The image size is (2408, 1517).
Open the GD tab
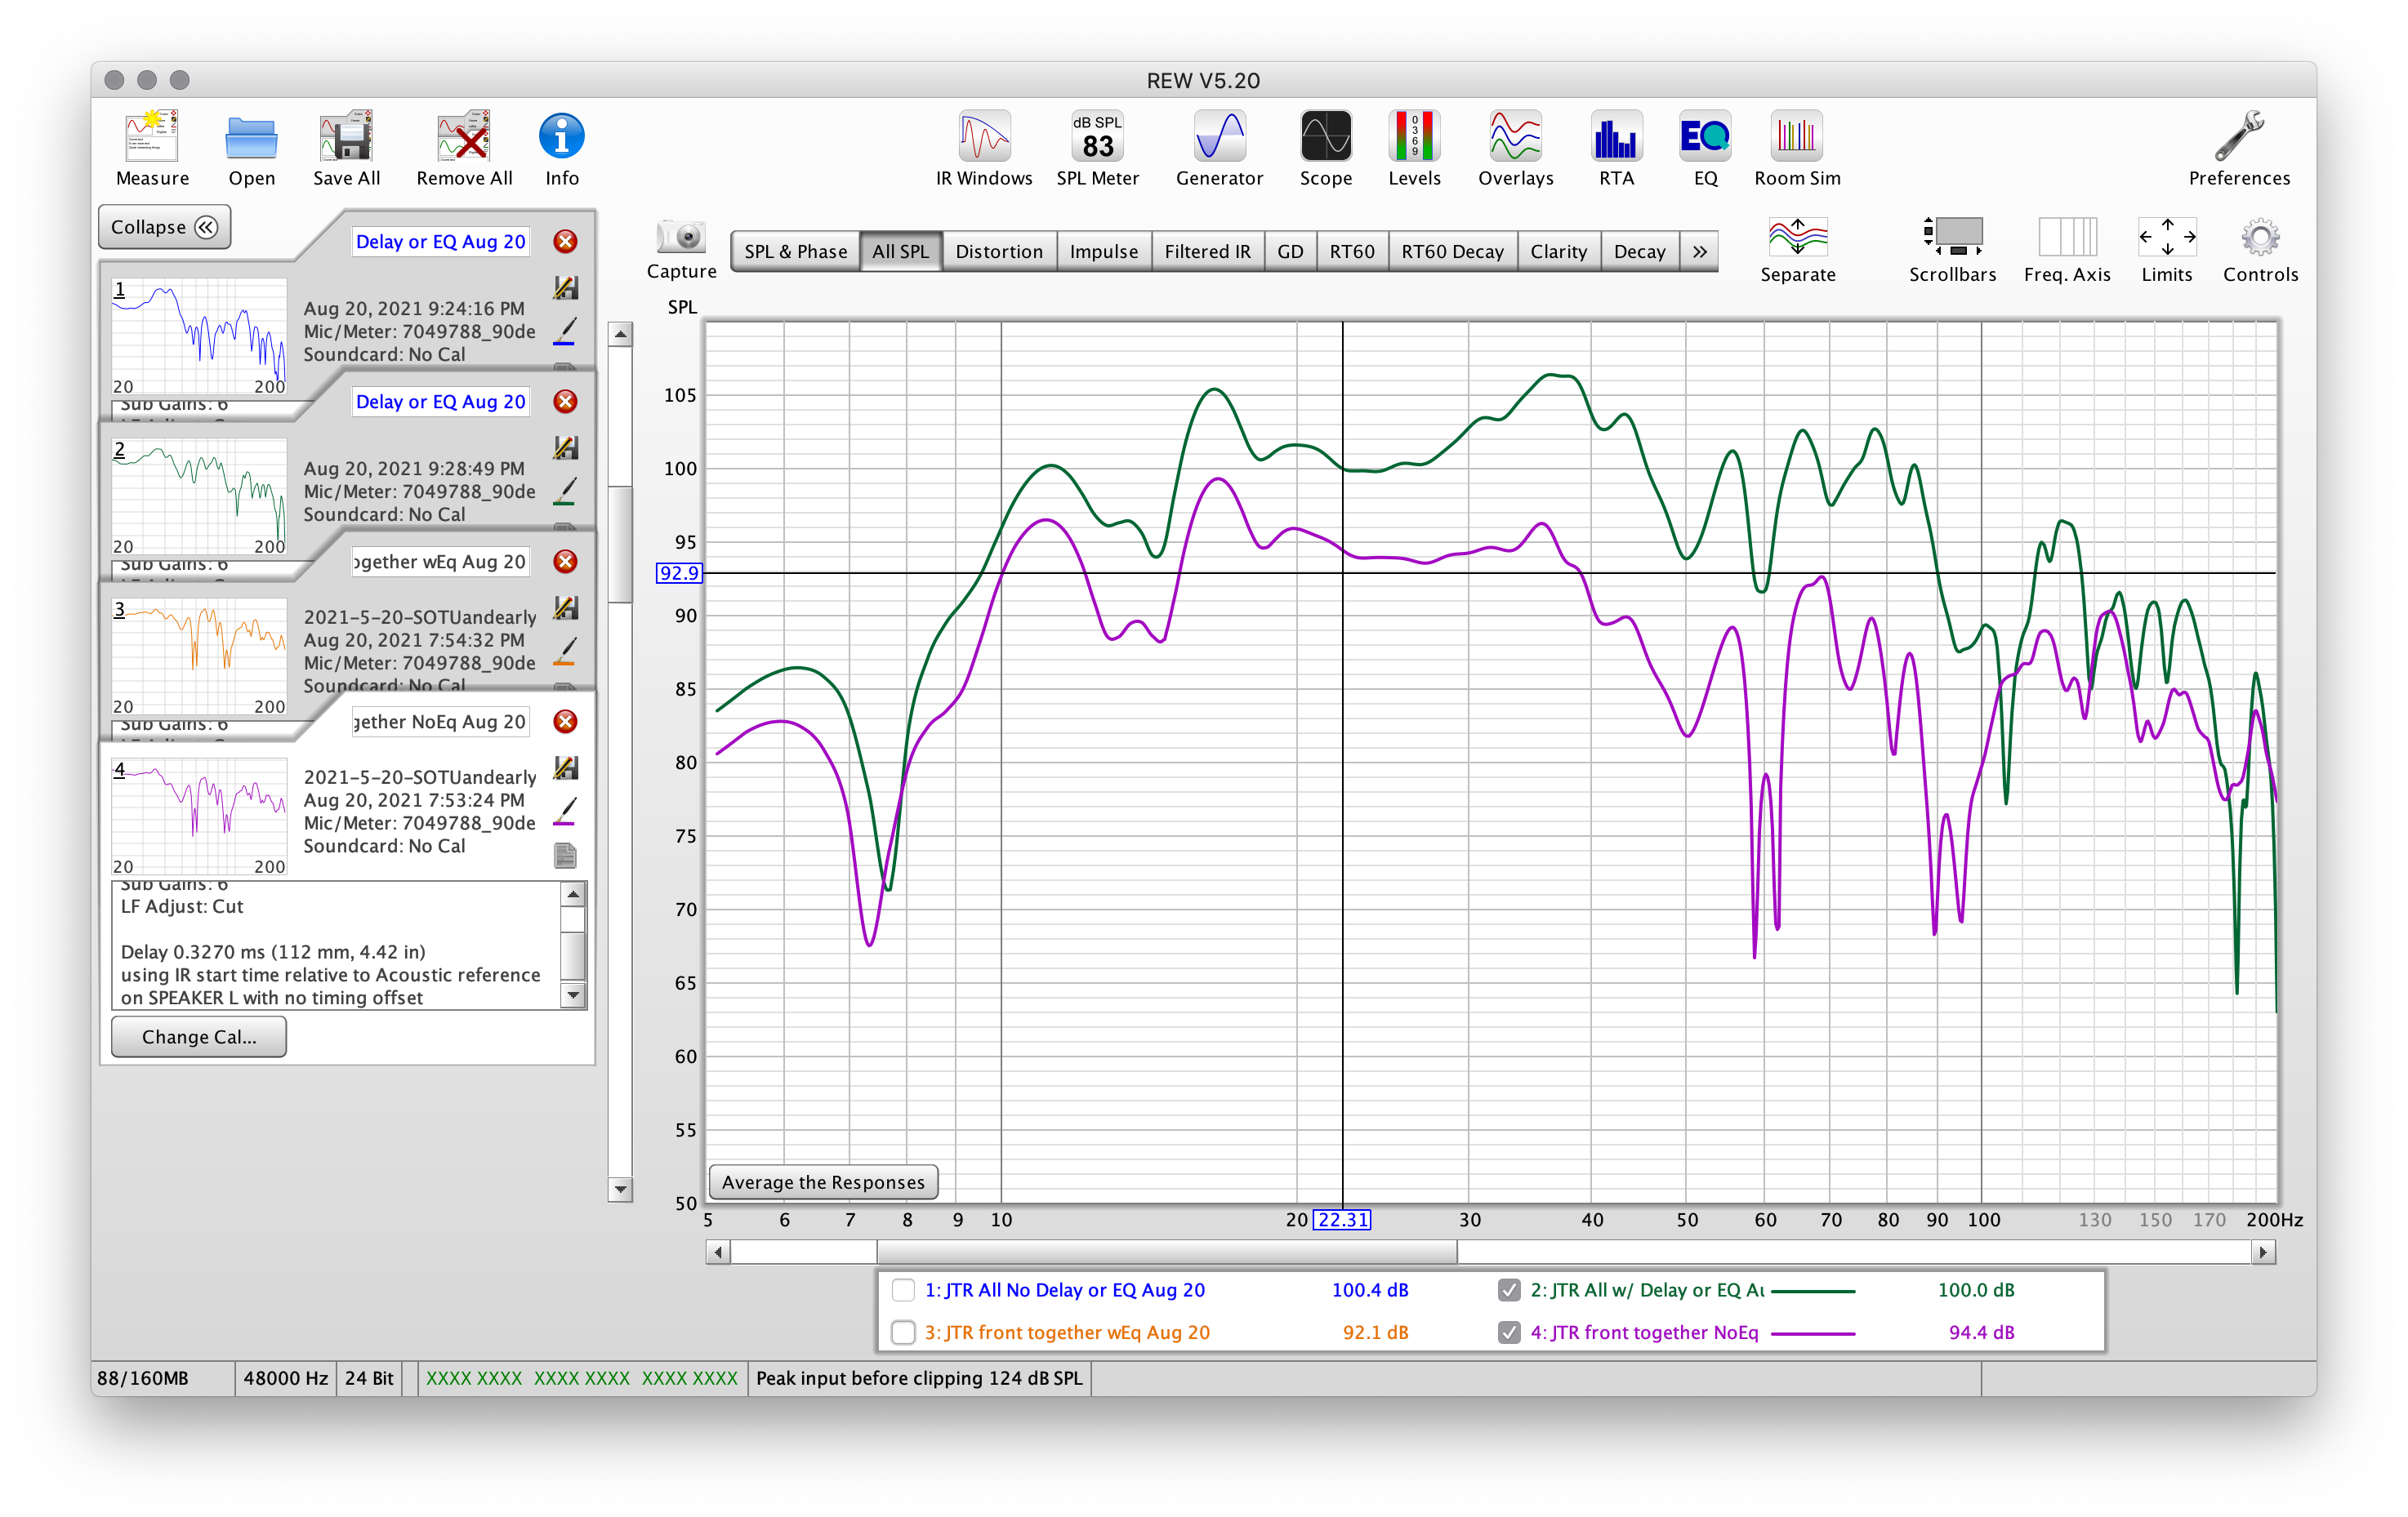[x=1290, y=251]
